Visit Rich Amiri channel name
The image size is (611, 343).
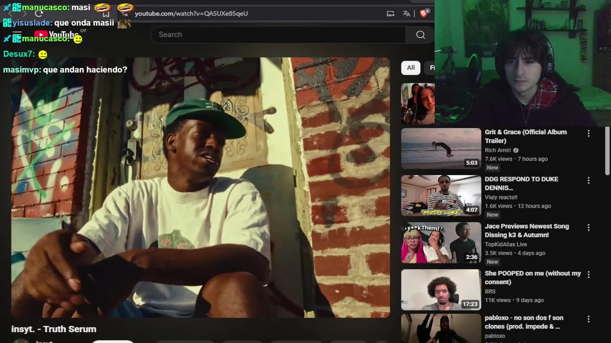click(498, 151)
